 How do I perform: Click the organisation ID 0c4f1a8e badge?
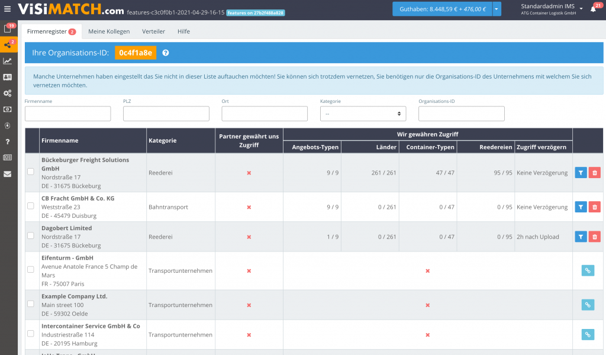pos(136,53)
